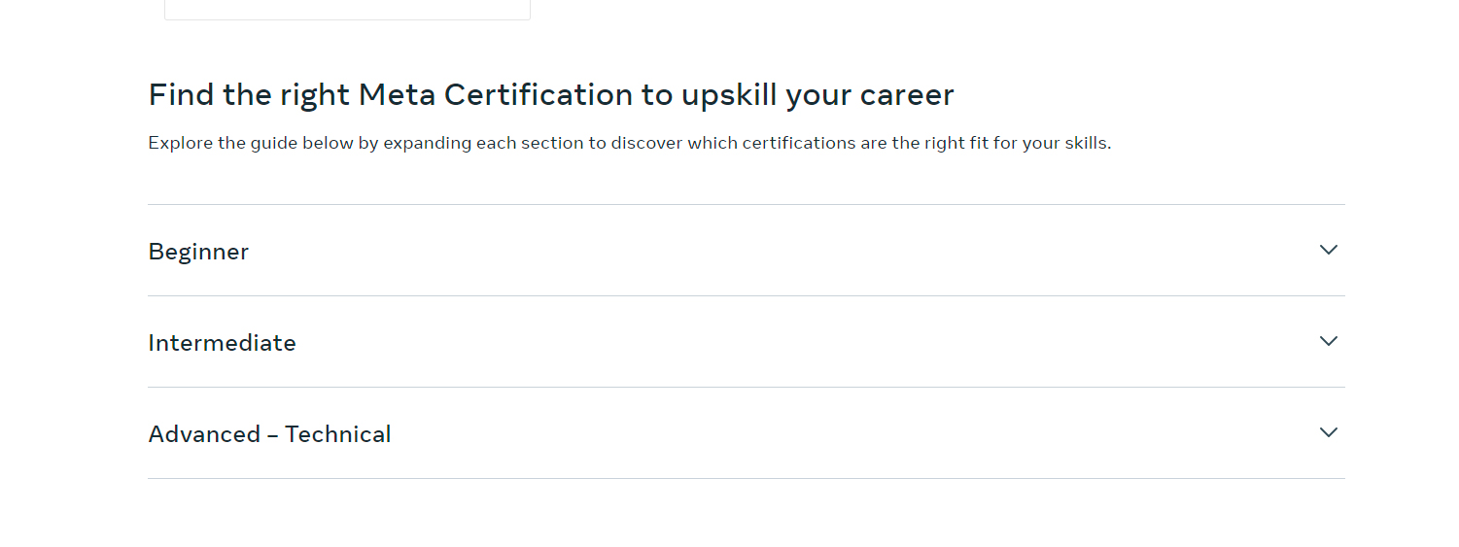Expand the Beginner section chevron

pos(1329,250)
